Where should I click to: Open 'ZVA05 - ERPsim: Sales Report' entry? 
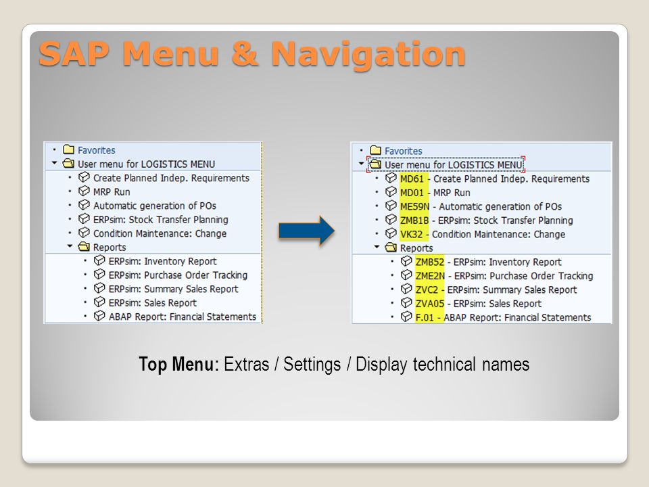479,304
